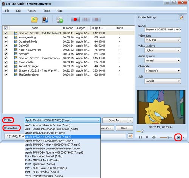Click the film icon beside HateThatILoveYou
The height and width of the screenshot is (178, 189).
pos(15,50)
